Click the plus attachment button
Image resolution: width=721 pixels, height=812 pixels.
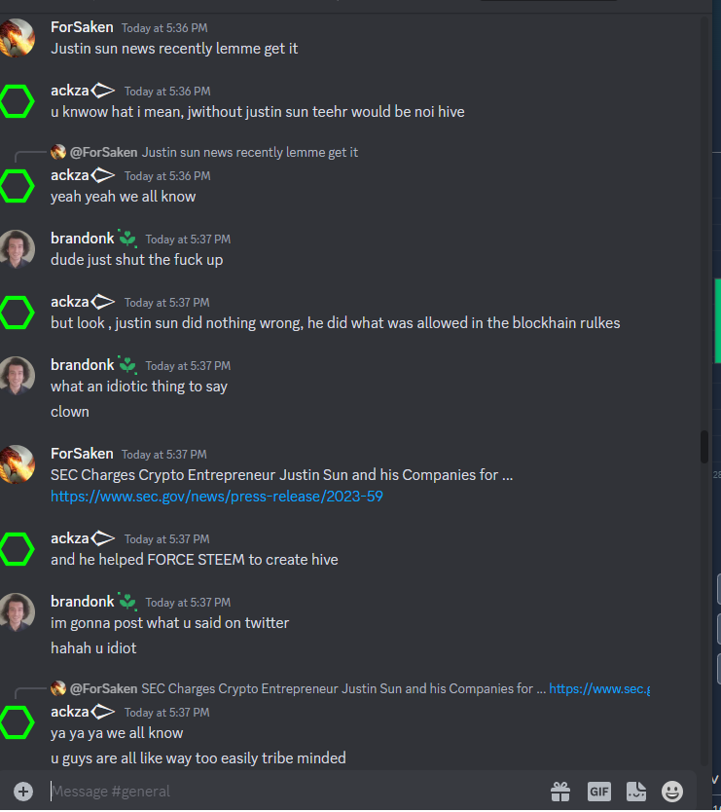pyautogui.click(x=23, y=792)
